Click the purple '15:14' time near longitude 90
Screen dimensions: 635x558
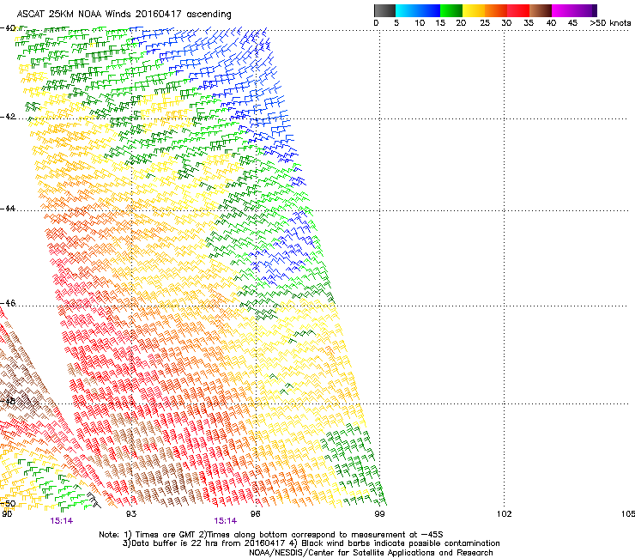point(62,521)
